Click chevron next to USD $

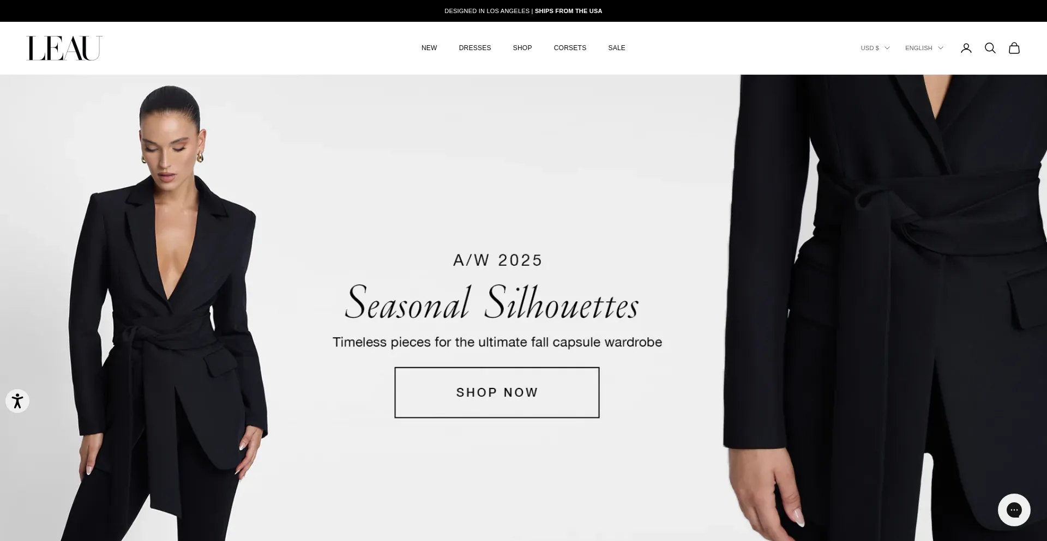click(x=887, y=48)
